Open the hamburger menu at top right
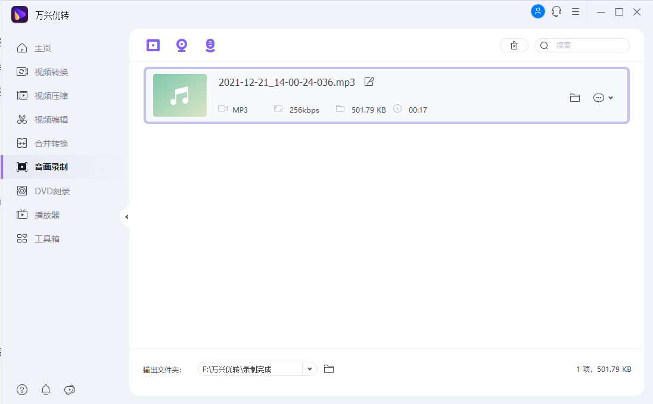 click(576, 11)
